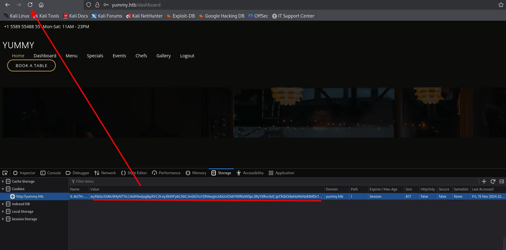
Task: Collapse the Cookies tree node
Action: 3,189
